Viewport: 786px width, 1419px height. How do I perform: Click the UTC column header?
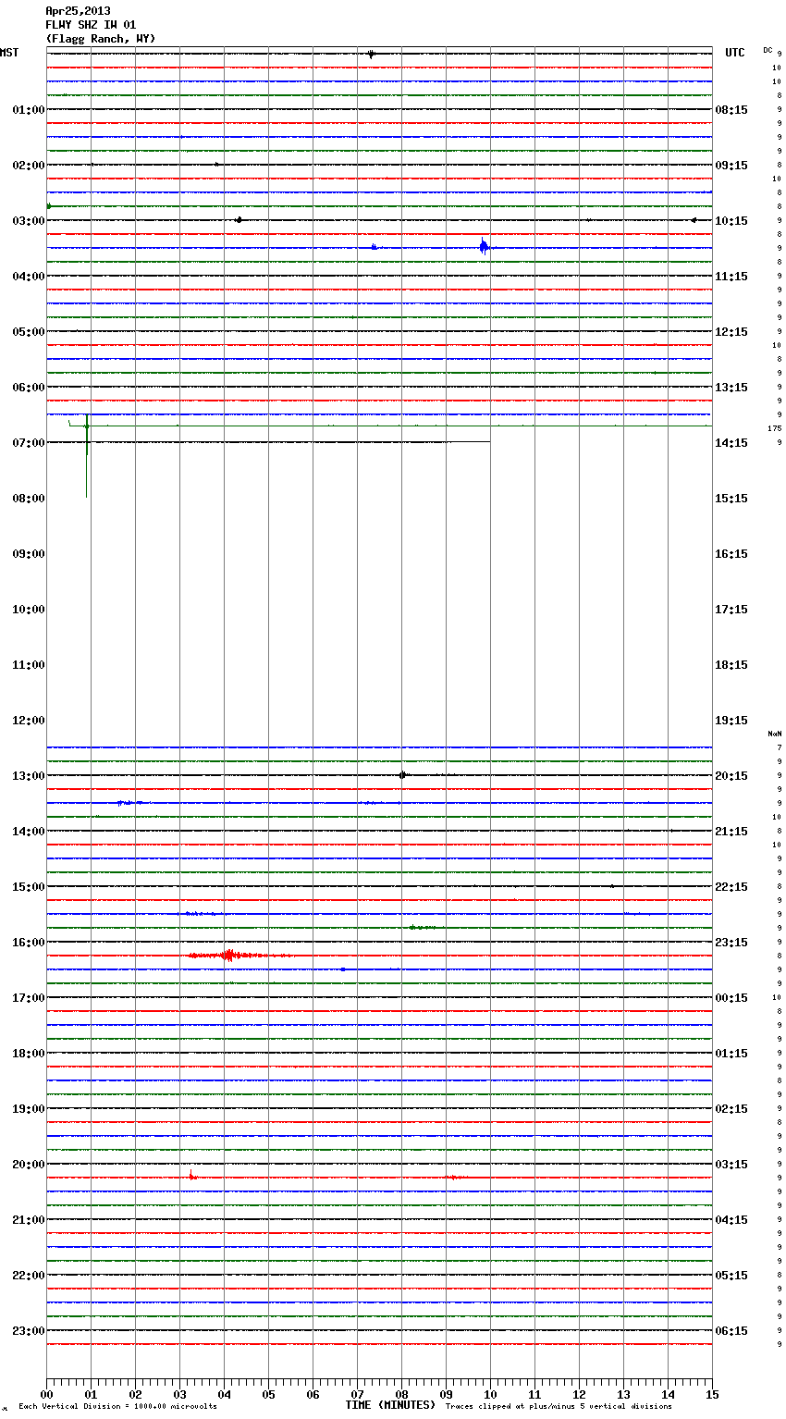coord(734,53)
